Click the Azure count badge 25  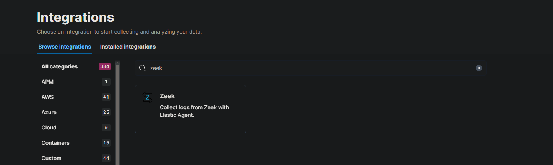106,112
